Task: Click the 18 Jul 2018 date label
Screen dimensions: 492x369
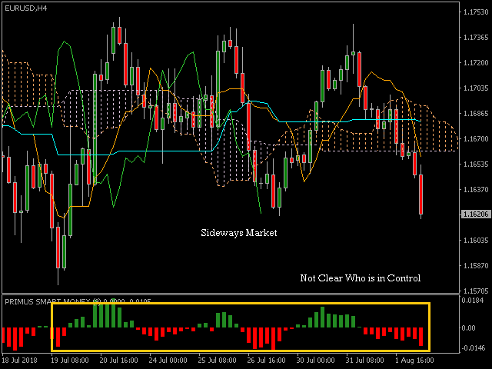Action: click(x=19, y=361)
